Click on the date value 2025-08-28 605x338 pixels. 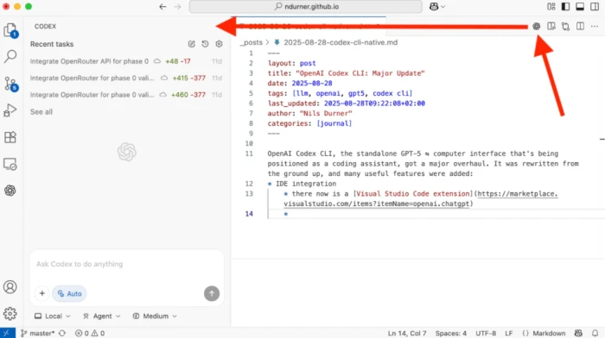click(312, 83)
